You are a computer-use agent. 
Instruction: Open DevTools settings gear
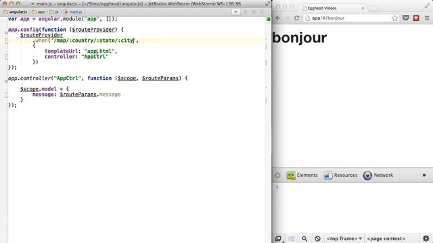[426, 238]
